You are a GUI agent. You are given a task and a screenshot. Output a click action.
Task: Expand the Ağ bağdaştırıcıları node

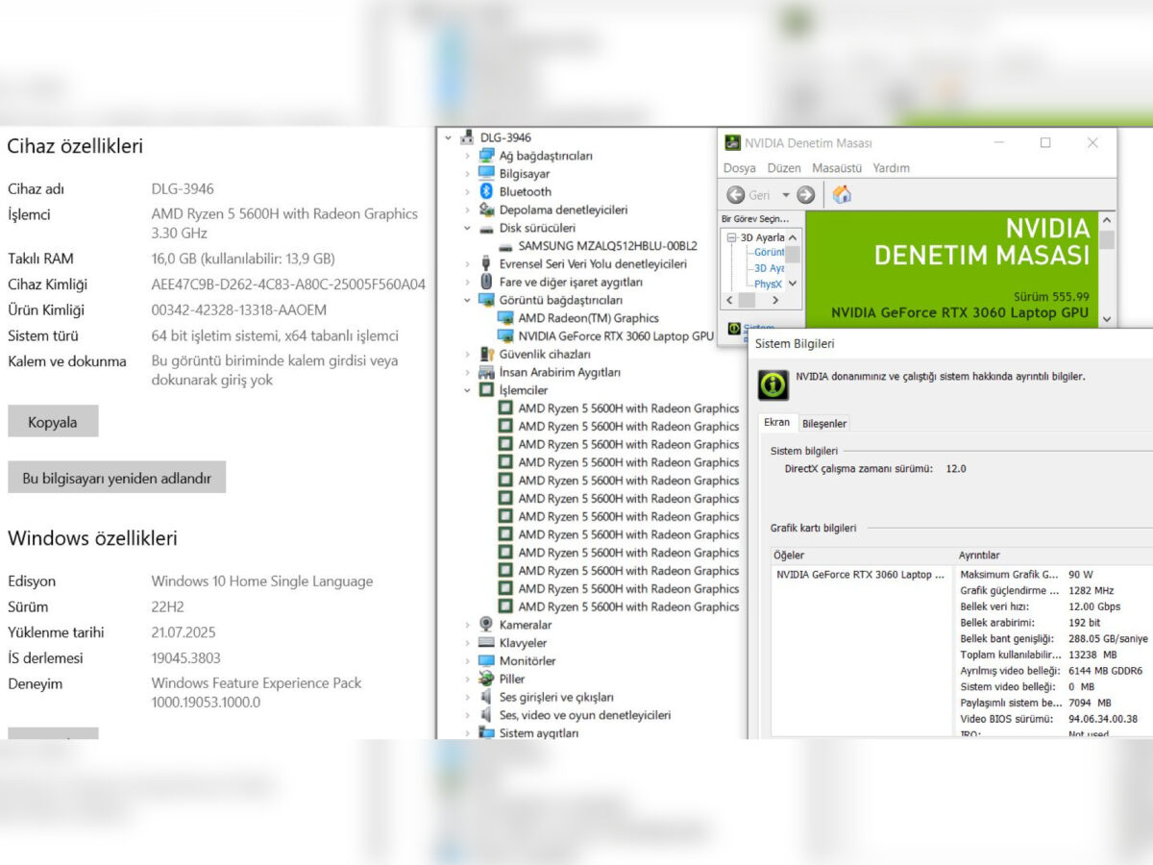point(468,156)
